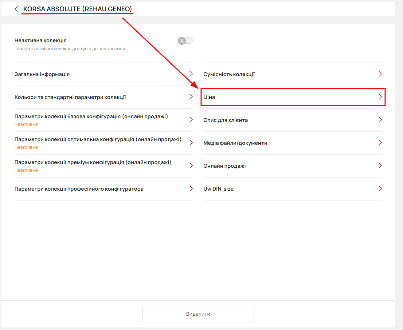403x330 pixels.
Task: Open базова конфігурація parameters row
Action: coord(103,120)
